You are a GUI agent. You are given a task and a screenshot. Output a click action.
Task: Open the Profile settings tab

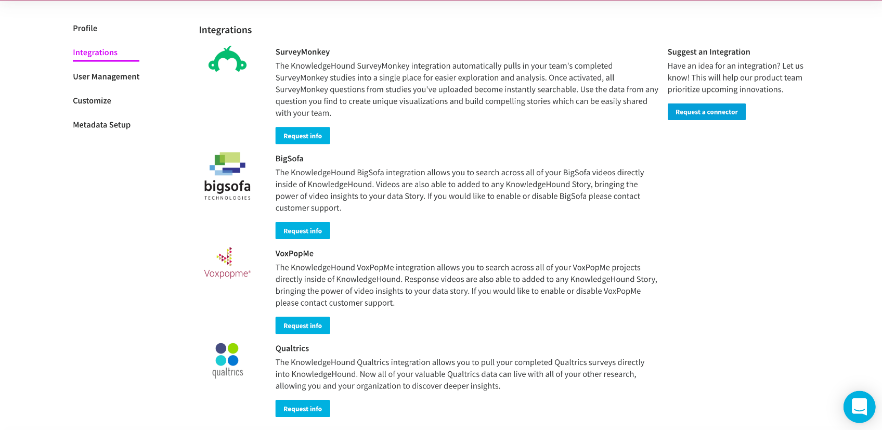tap(85, 28)
